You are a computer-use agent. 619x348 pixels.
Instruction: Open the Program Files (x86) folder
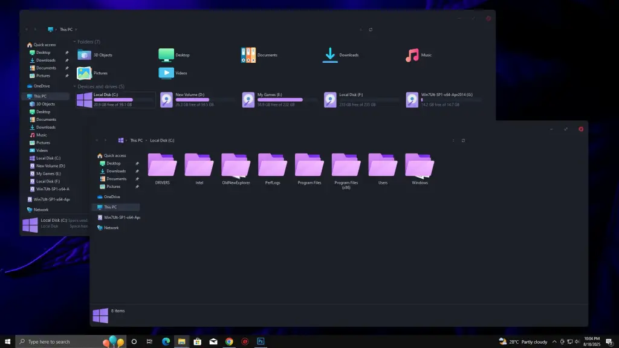tap(346, 165)
